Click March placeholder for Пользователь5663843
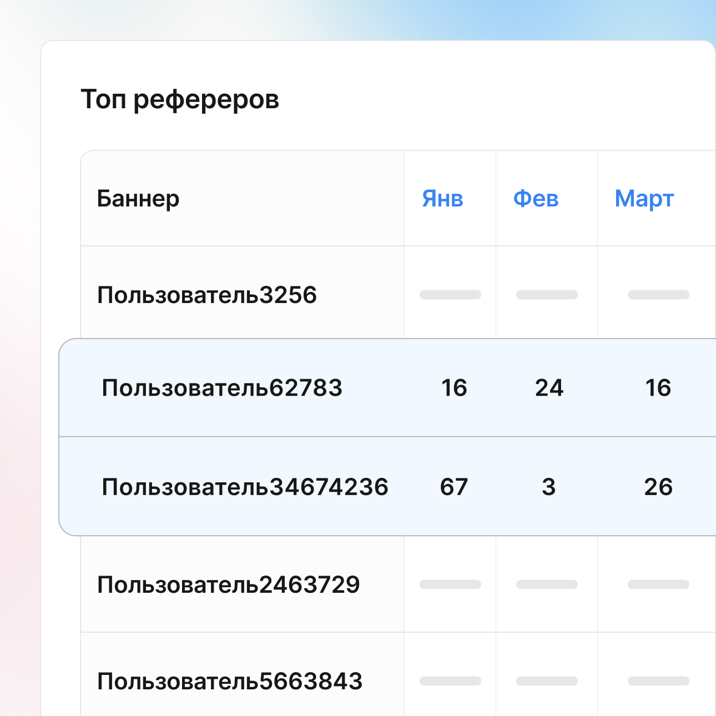Viewport: 716px width, 716px height. coord(658,681)
